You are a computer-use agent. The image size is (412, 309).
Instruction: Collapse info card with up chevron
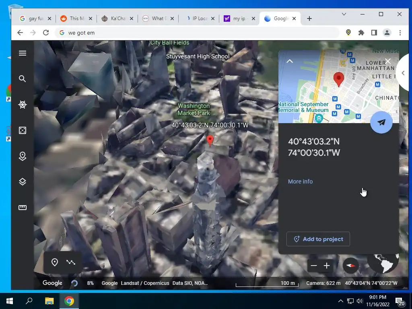(290, 61)
